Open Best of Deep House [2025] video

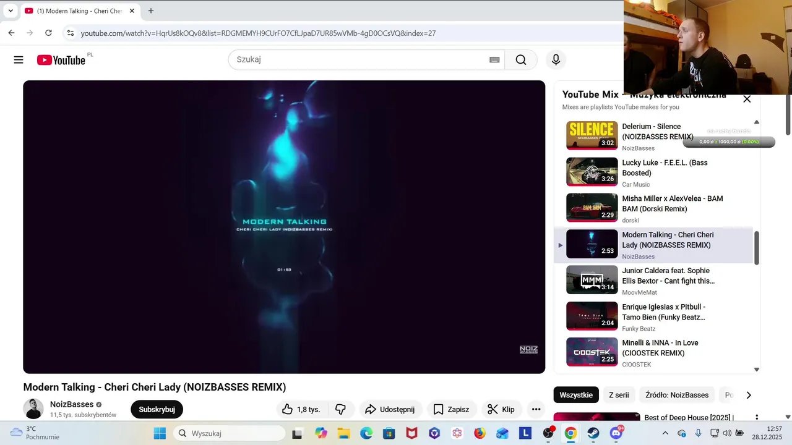click(x=689, y=418)
